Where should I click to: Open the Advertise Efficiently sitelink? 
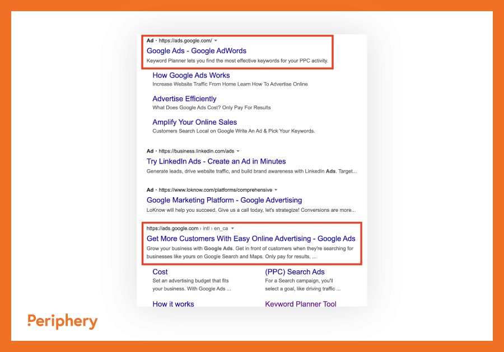pyautogui.click(x=184, y=99)
